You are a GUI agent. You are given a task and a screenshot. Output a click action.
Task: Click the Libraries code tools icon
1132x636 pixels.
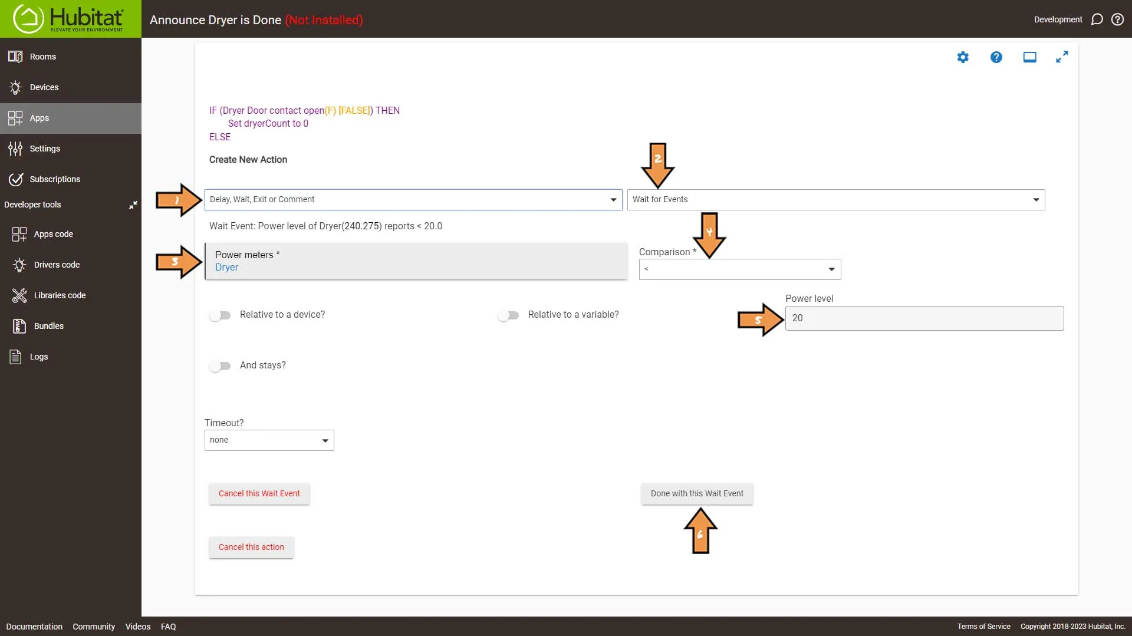click(19, 295)
